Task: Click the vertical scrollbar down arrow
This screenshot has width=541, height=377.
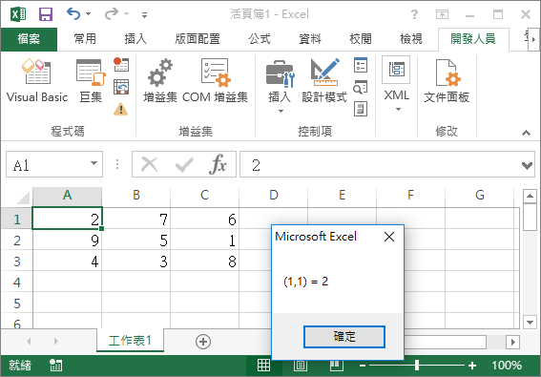Action: tap(530, 322)
